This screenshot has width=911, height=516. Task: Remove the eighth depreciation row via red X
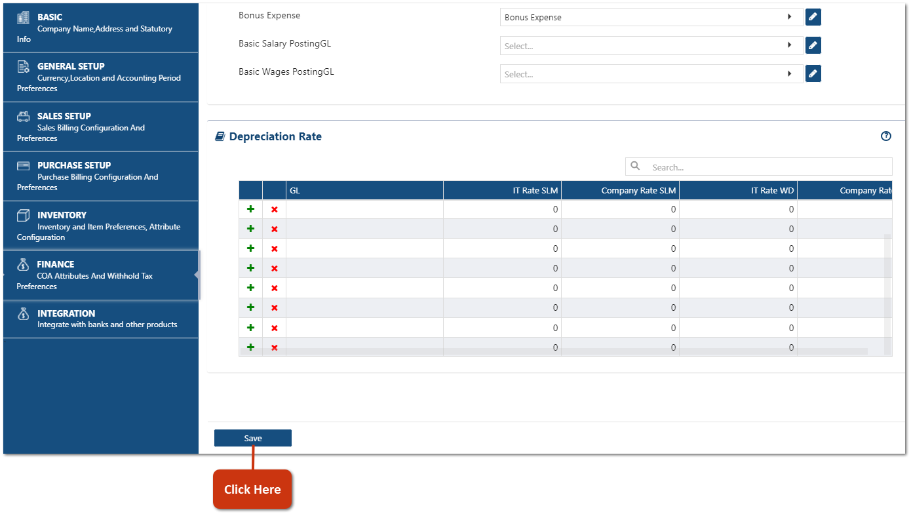coord(275,347)
